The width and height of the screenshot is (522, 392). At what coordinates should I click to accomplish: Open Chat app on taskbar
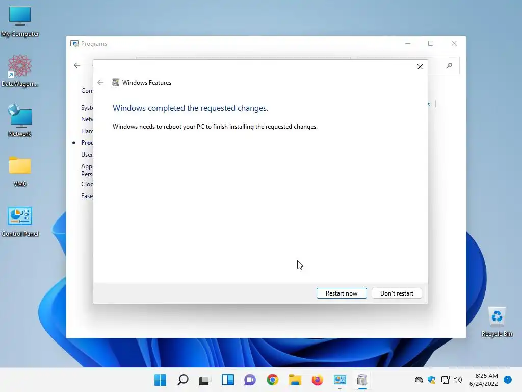(250, 380)
